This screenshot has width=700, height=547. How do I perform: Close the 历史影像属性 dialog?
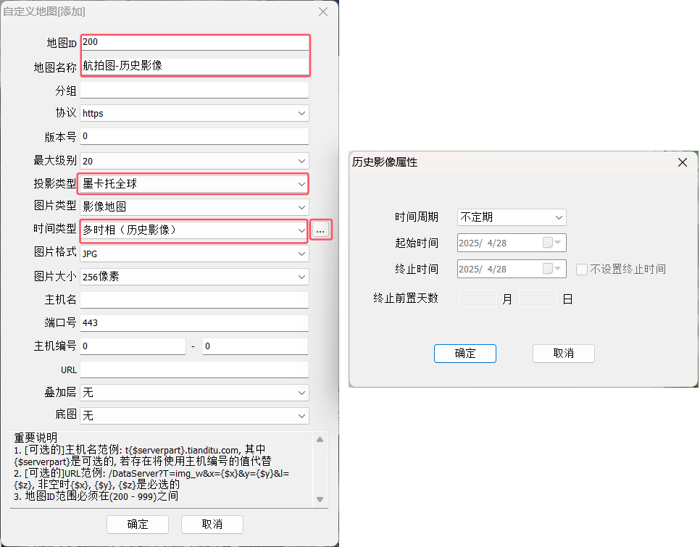click(x=683, y=162)
